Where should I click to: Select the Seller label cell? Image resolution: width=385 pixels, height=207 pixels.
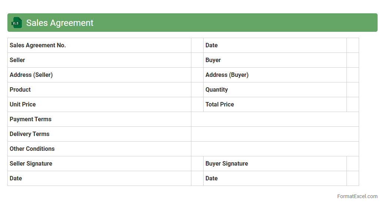tap(17, 60)
